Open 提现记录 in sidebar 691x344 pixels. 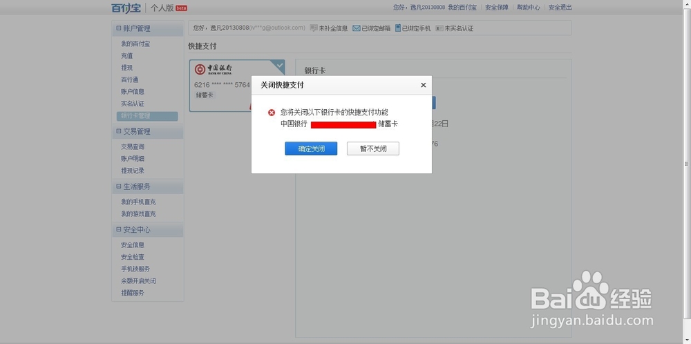click(x=133, y=171)
